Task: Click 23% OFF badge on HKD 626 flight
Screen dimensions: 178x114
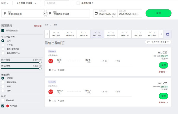Action: [x=164, y=56]
